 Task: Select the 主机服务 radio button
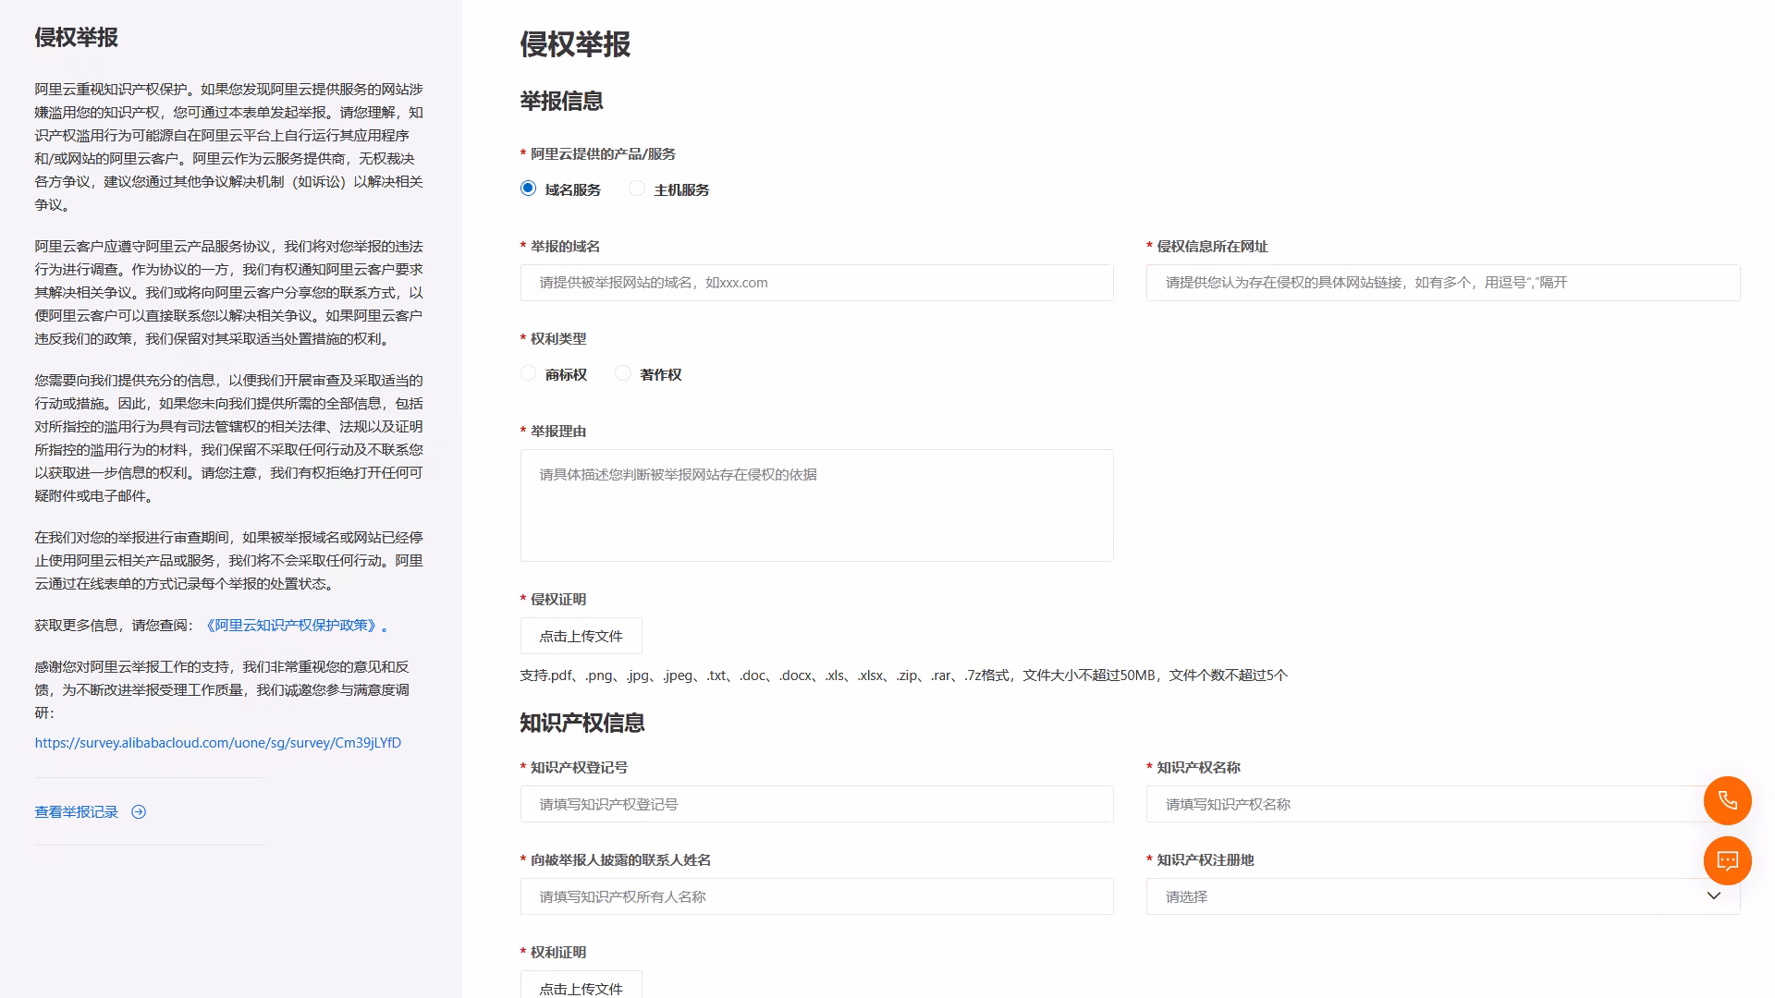click(x=637, y=189)
